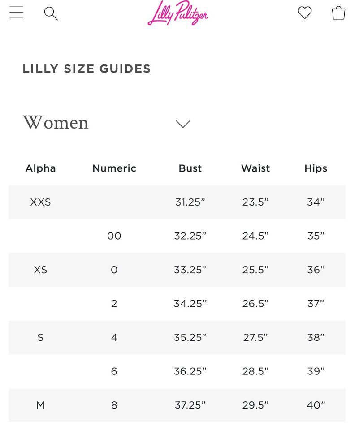Click the 28.5" waist measurement
This screenshot has height=430, width=359.
255,371
